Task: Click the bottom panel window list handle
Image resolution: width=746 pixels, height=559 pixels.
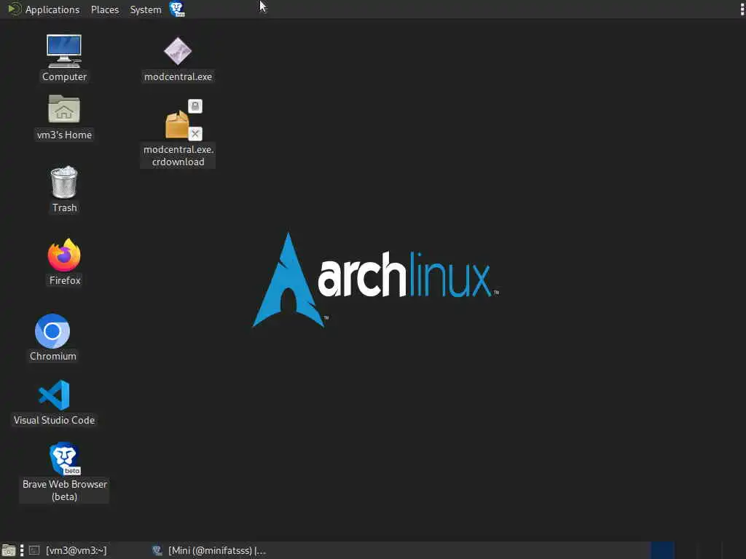Action: click(22, 550)
